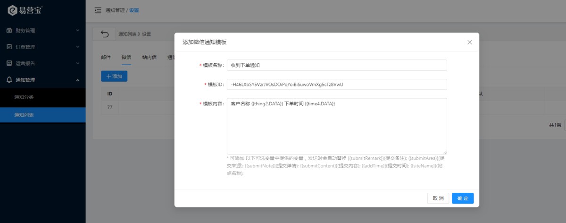Switch to the 邮件 tab
The image size is (566, 223).
[106, 57]
